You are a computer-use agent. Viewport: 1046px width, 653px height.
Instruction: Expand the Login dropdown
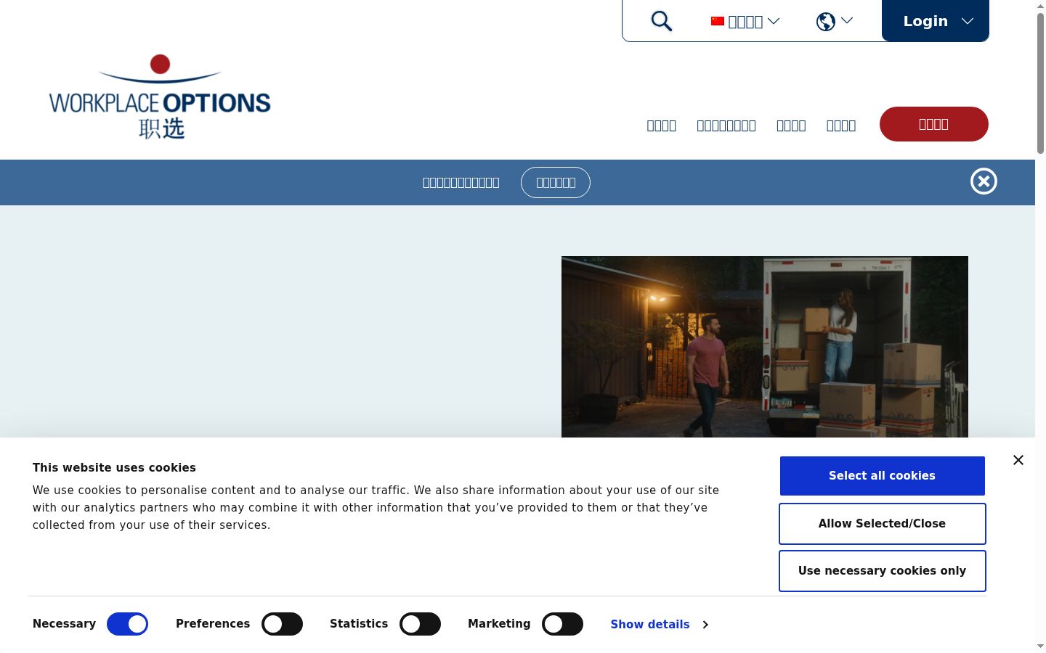(936, 21)
